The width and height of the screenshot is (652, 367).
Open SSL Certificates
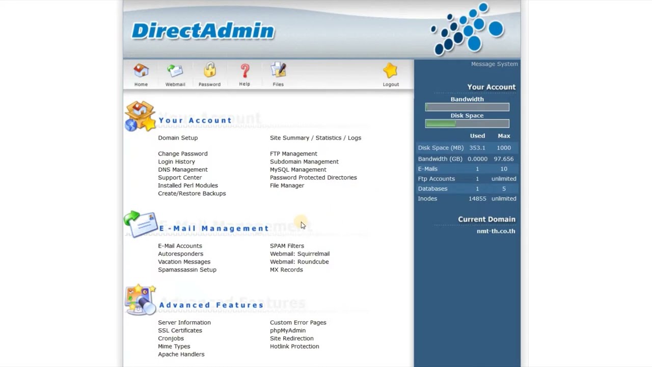[180, 330]
